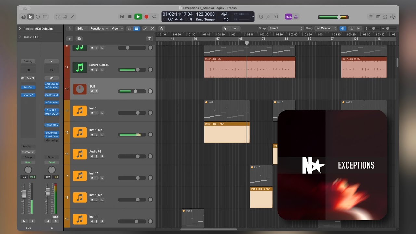
Task: Click the Stop transport button
Action: (x=130, y=17)
